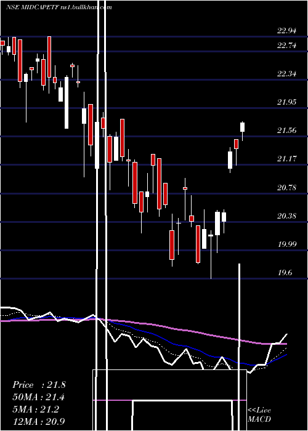Click the 22.34 price level label

(x=287, y=74)
